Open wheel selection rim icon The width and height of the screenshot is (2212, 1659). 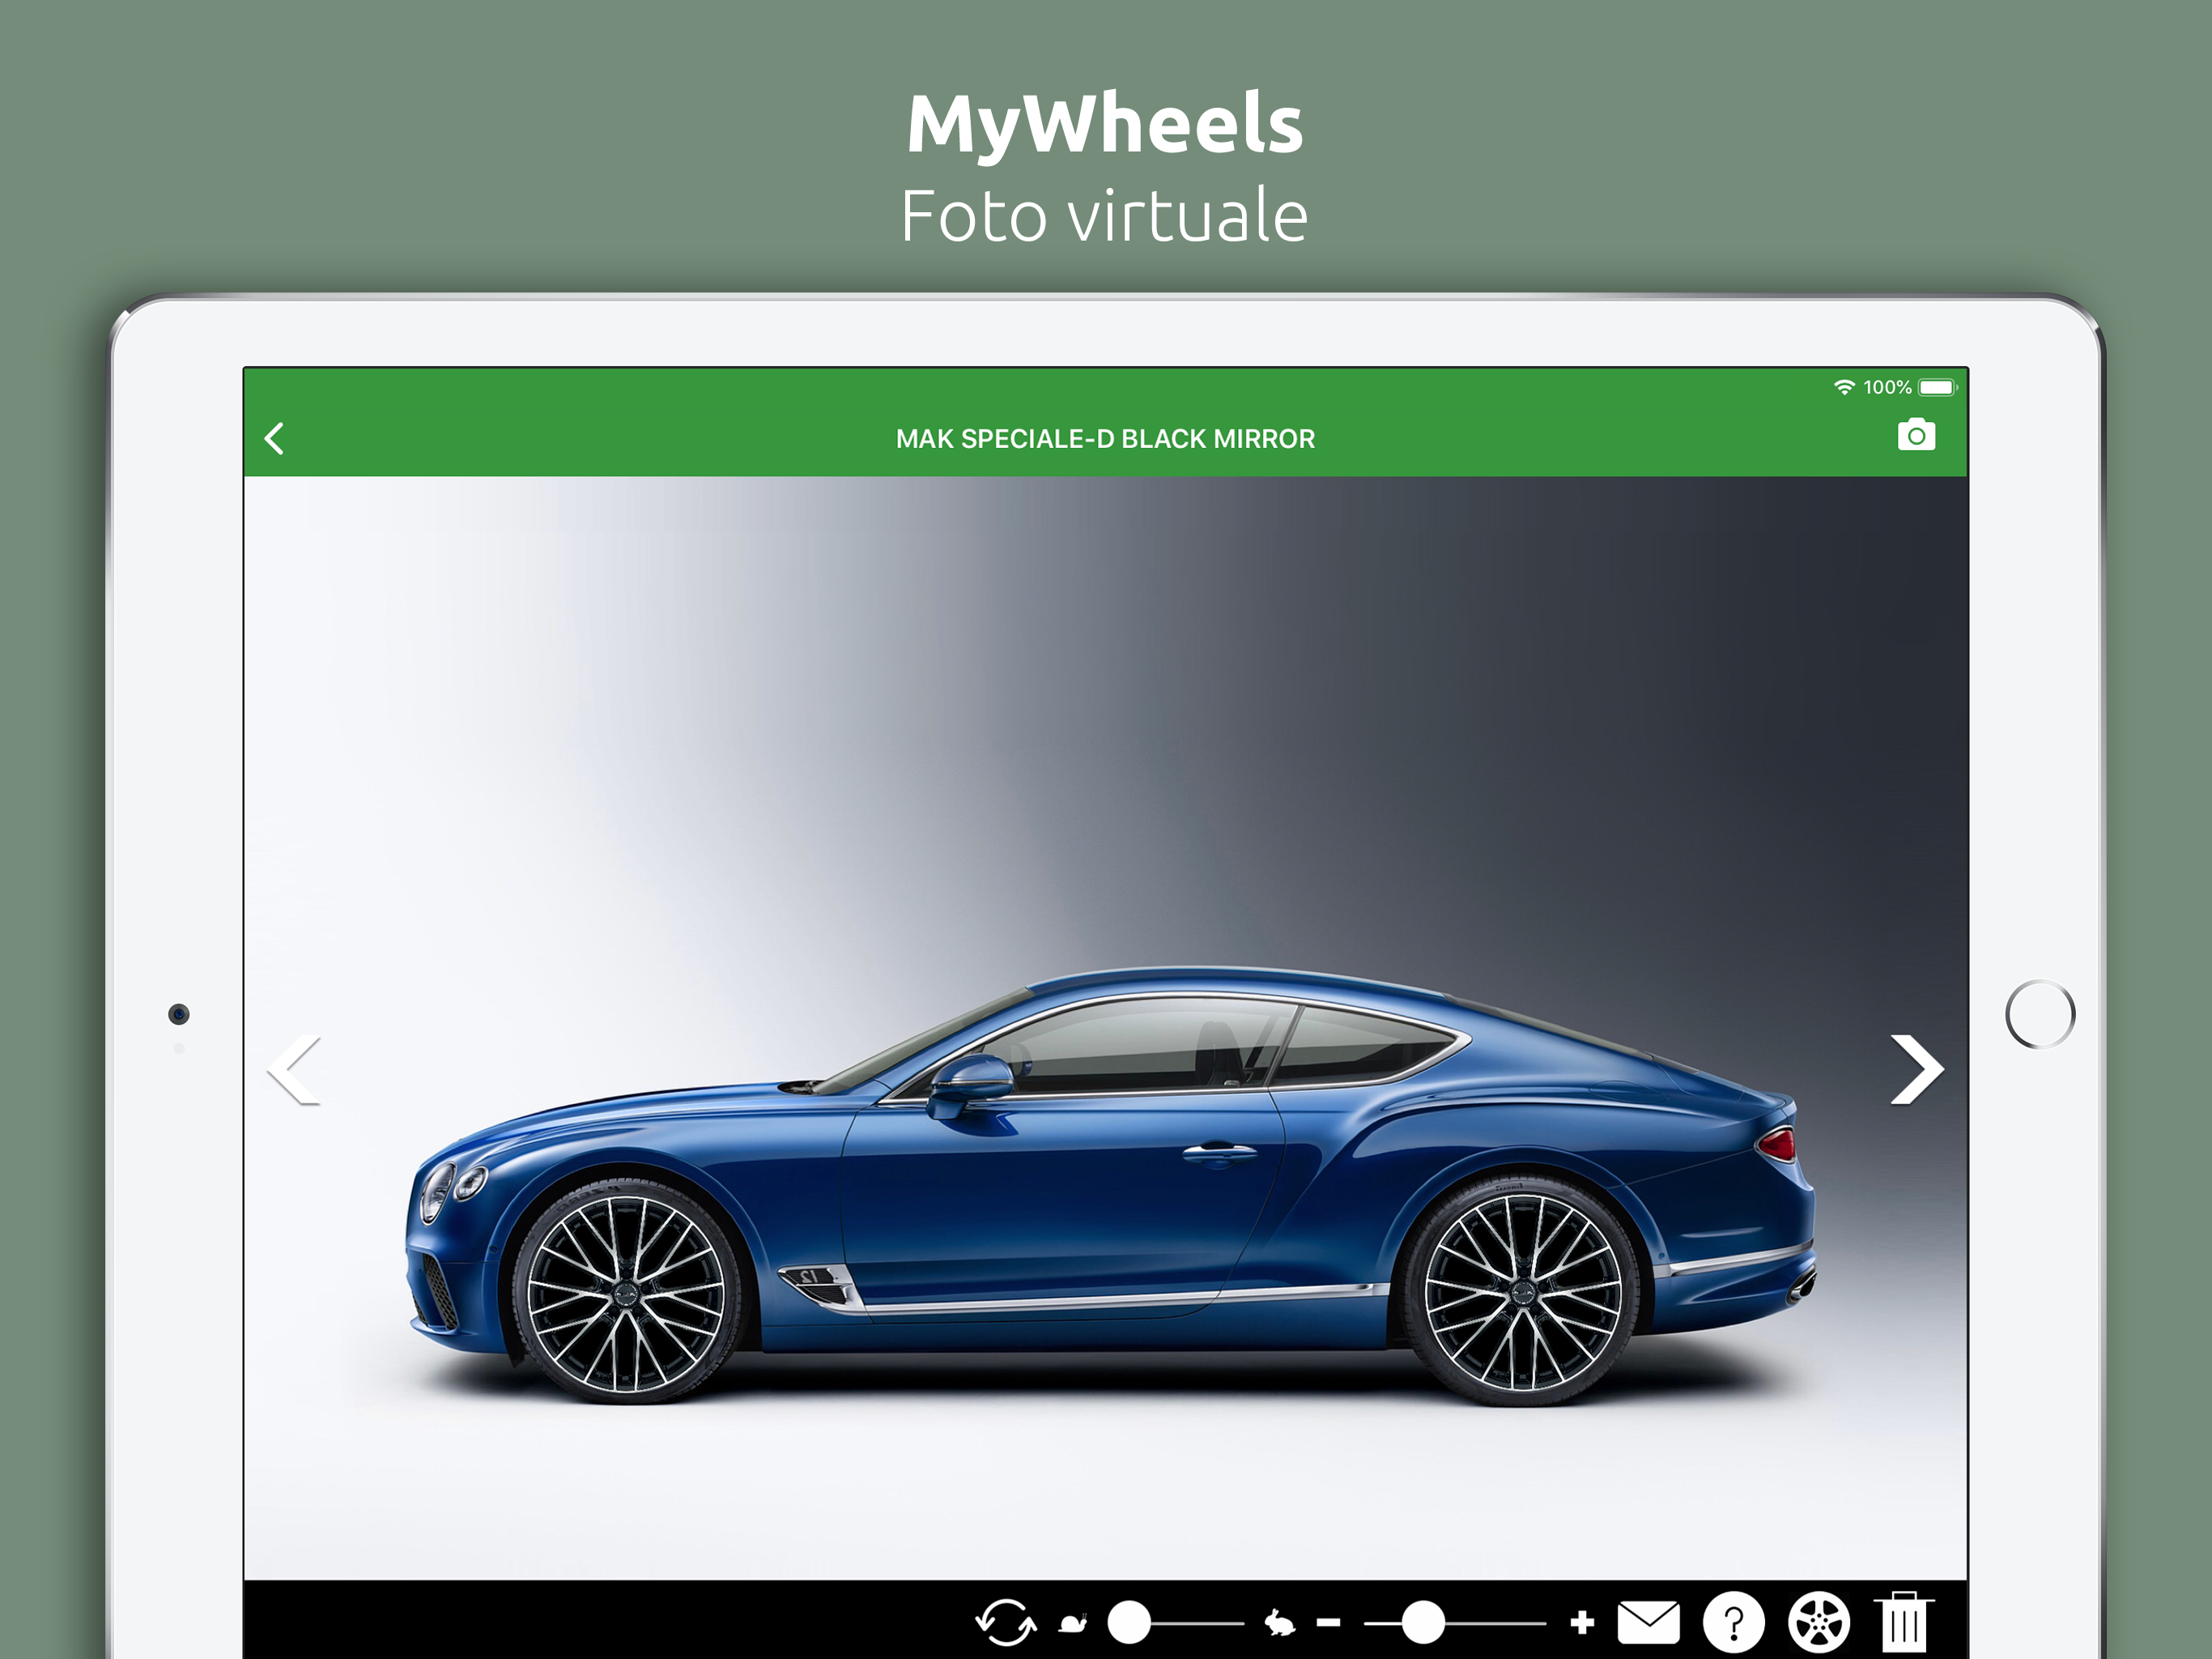pyautogui.click(x=1819, y=1622)
